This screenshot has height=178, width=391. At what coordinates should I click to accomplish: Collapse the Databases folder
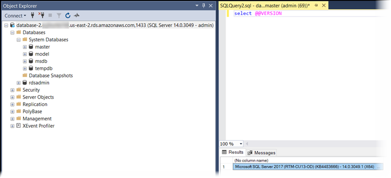(12, 33)
